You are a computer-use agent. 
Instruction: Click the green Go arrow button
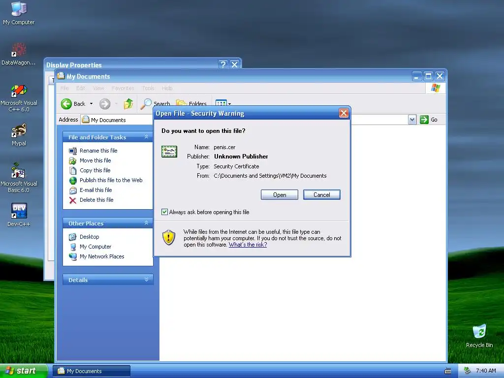(x=424, y=120)
